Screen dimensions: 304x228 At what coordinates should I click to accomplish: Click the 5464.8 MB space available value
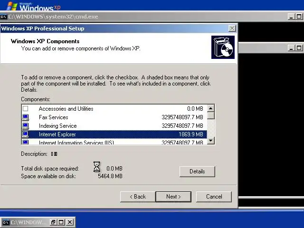[110, 176]
